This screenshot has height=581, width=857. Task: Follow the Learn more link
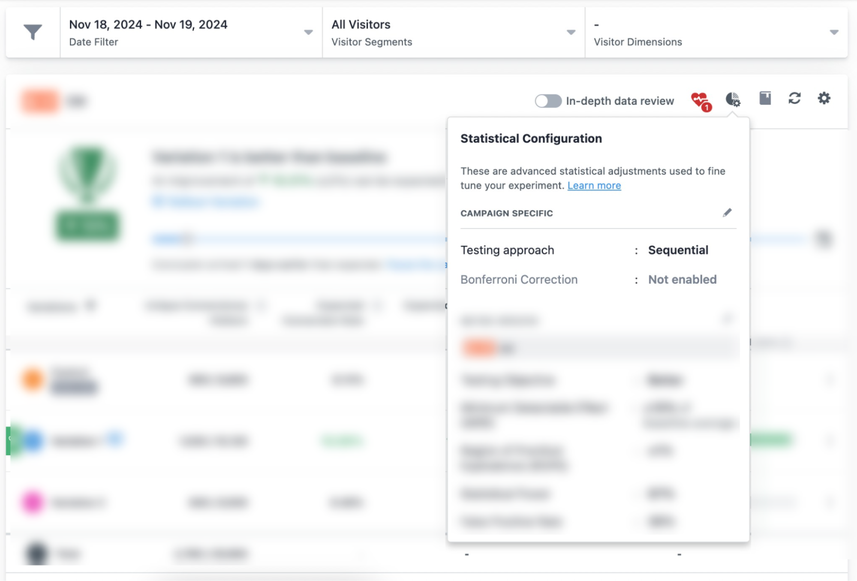pos(594,186)
